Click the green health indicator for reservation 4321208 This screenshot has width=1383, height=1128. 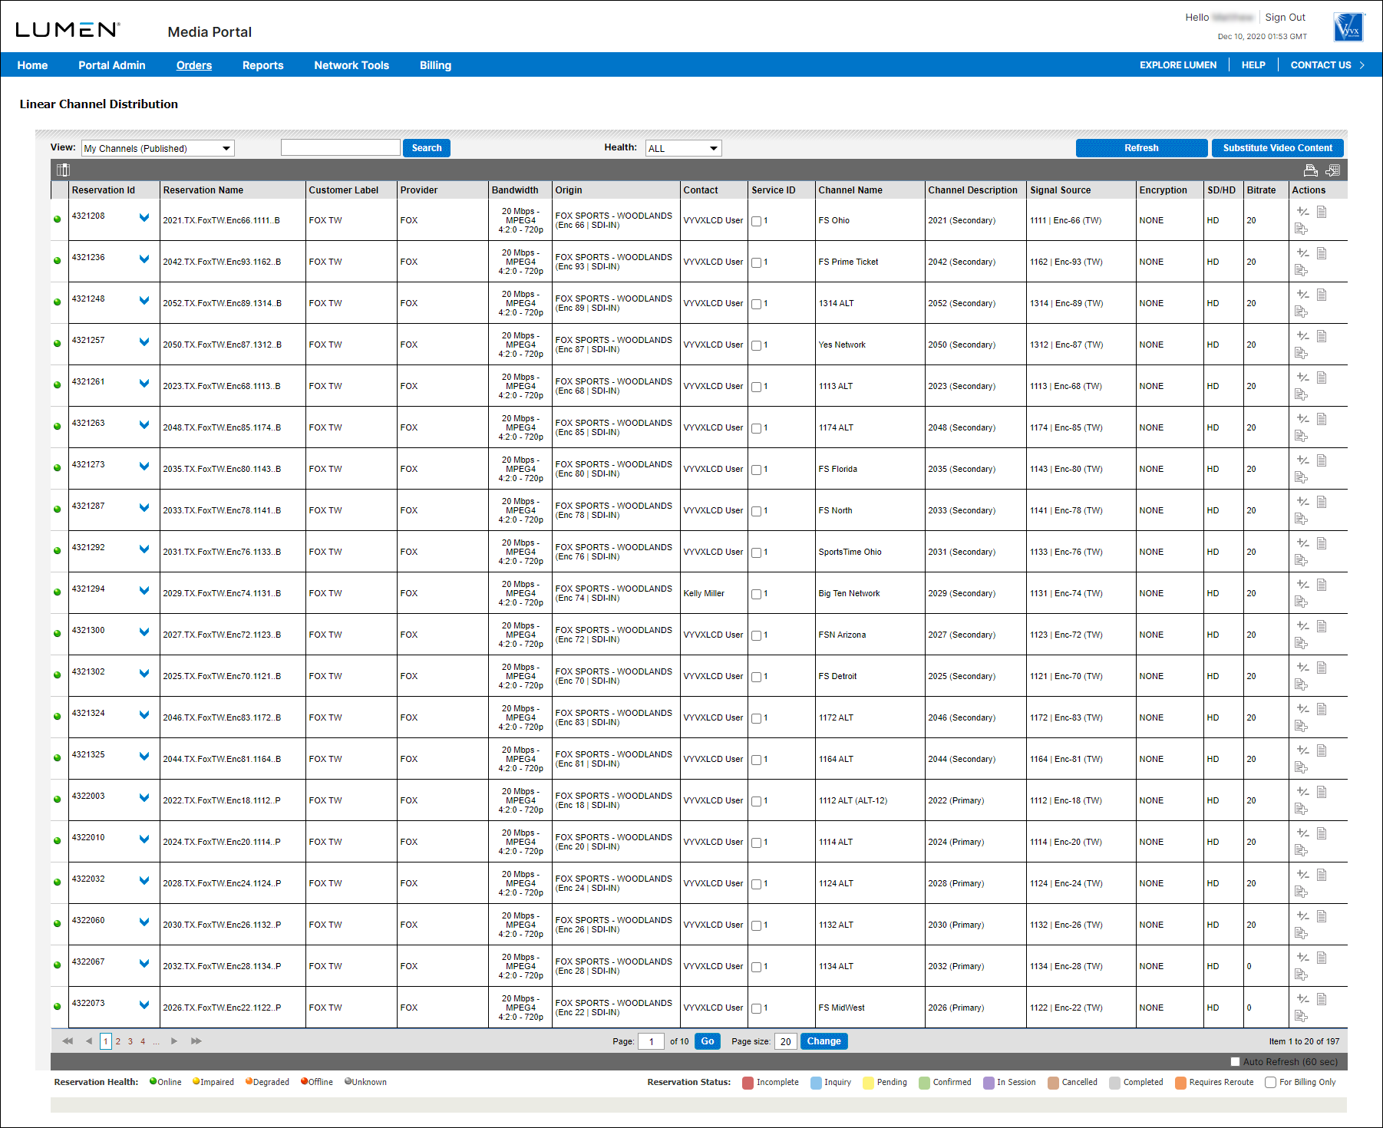(x=57, y=219)
